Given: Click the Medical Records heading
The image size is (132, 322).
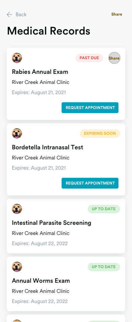Looking at the screenshot, I should (49, 31).
